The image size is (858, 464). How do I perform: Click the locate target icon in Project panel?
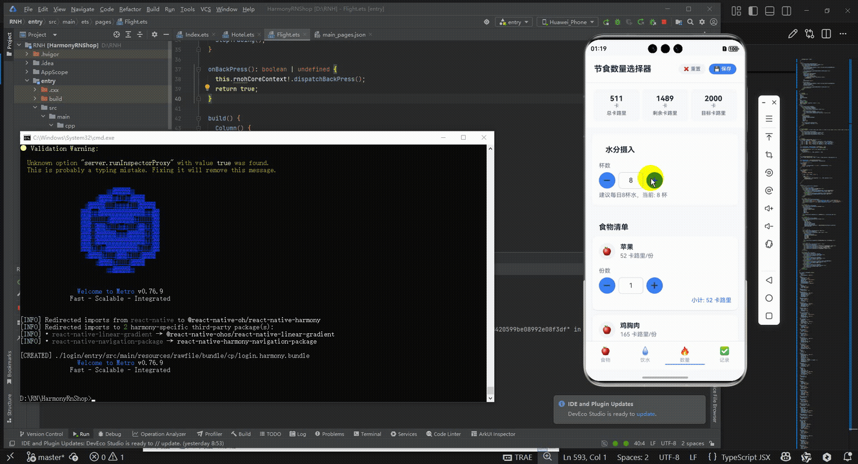(x=117, y=34)
